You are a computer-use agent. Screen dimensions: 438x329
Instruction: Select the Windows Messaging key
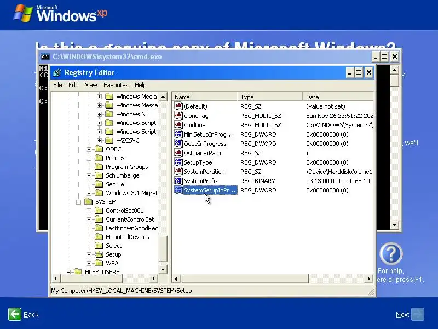coord(137,105)
